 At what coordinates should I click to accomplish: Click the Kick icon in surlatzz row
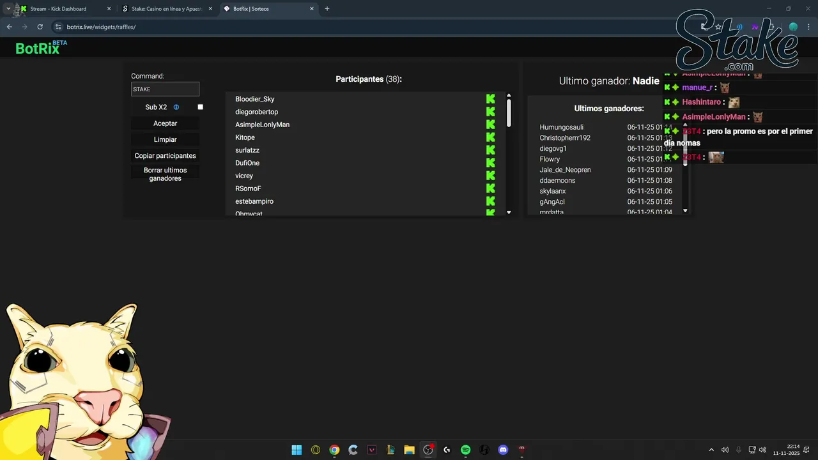point(490,150)
